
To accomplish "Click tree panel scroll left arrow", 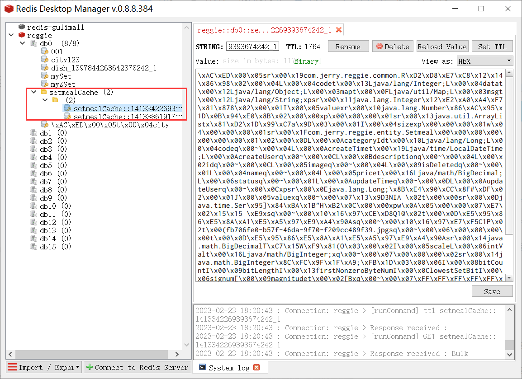I will point(10,354).
